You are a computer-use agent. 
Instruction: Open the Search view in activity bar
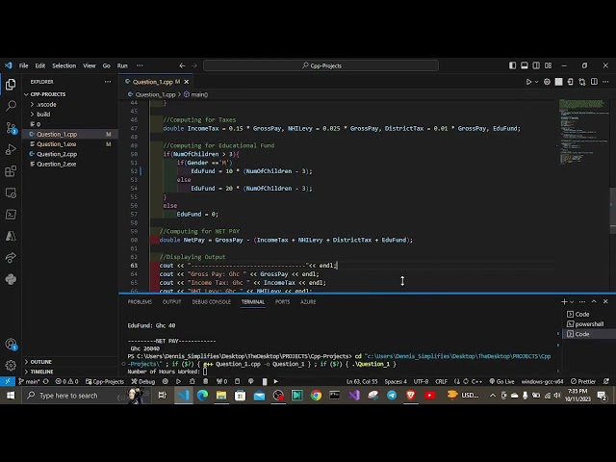click(11, 105)
